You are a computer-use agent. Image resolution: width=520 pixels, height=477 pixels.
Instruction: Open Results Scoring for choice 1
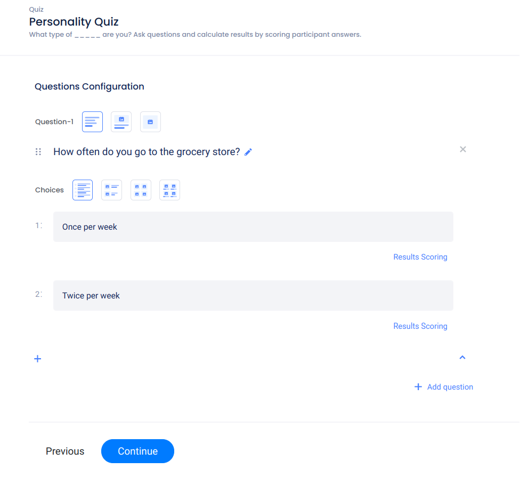coord(420,257)
